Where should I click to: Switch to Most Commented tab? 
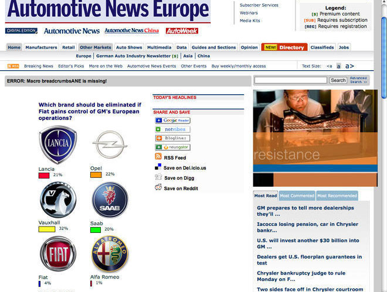tap(297, 195)
